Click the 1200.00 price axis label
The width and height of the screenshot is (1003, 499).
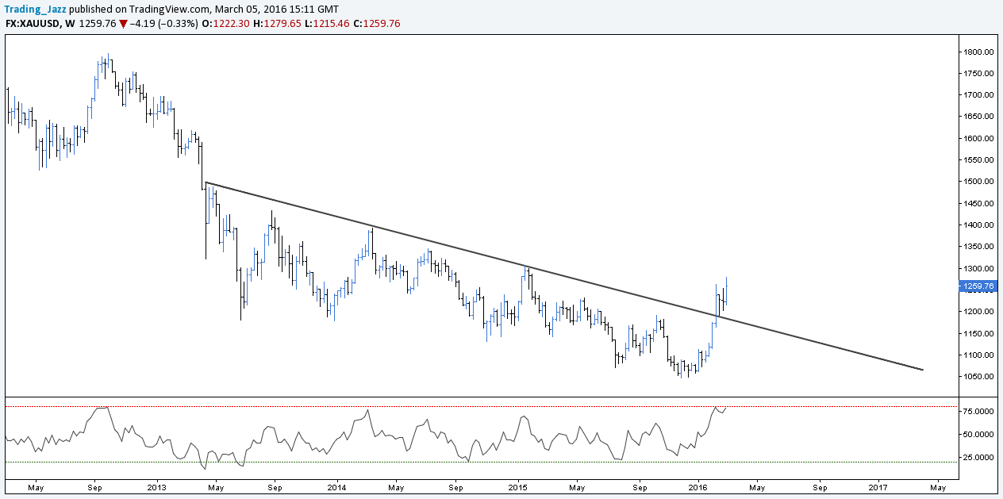pyautogui.click(x=978, y=311)
